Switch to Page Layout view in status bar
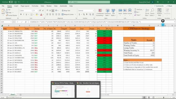The width and height of the screenshot is (176, 99). click(x=149, y=97)
